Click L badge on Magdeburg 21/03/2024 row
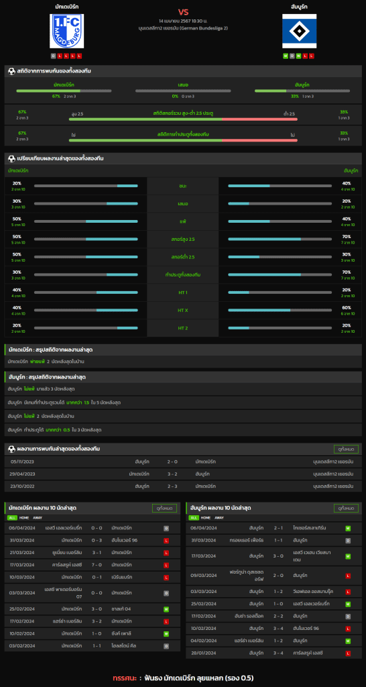366x687 pixels. 166,553
